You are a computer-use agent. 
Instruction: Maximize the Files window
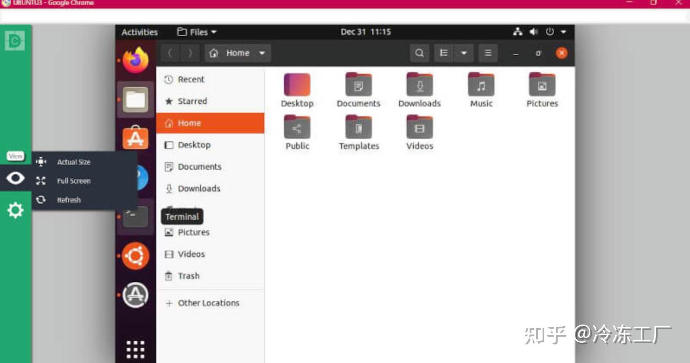[x=538, y=54]
